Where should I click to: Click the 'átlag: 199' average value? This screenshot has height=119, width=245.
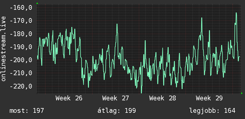click(117, 111)
